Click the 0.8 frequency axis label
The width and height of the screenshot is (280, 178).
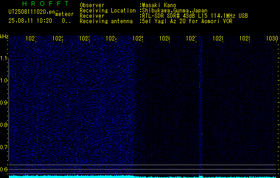[3, 125]
